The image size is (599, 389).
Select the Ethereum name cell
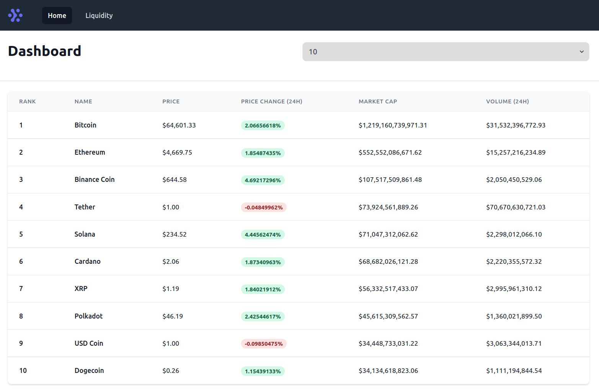pos(90,152)
